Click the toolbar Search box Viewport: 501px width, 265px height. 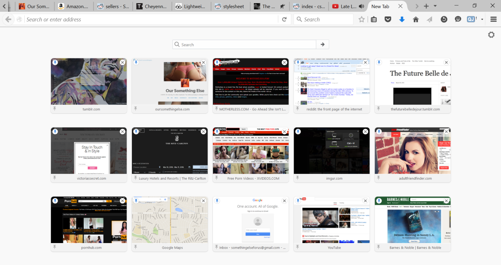pyautogui.click(x=323, y=19)
